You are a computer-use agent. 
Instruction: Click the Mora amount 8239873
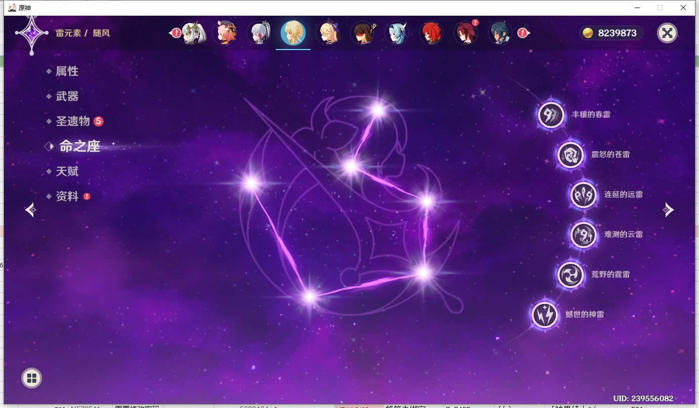[x=617, y=33]
